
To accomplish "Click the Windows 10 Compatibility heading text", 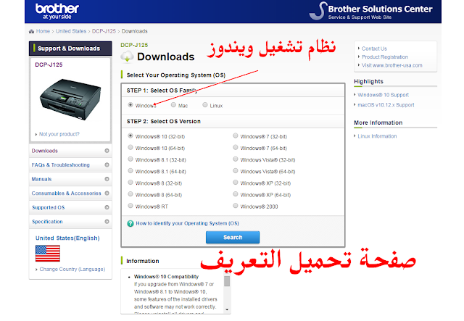I will tap(166, 277).
